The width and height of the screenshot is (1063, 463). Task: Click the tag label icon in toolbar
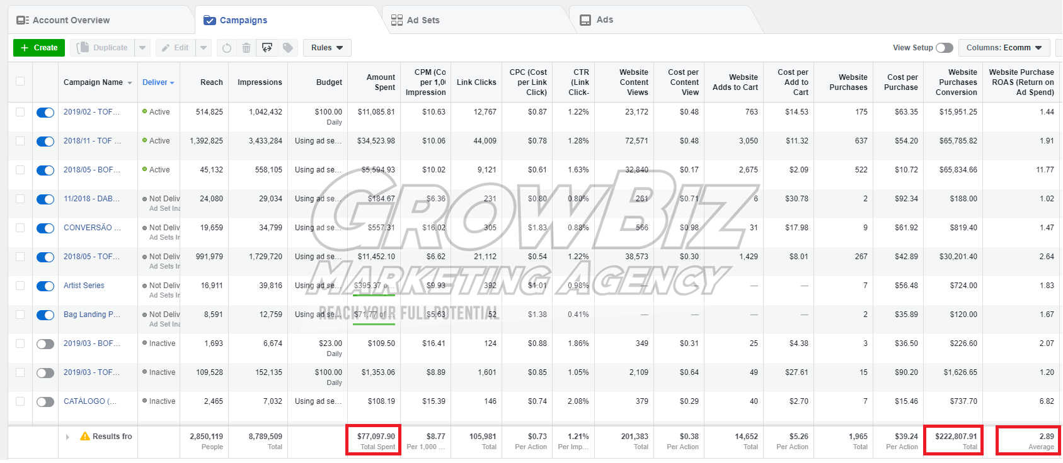pyautogui.click(x=288, y=48)
